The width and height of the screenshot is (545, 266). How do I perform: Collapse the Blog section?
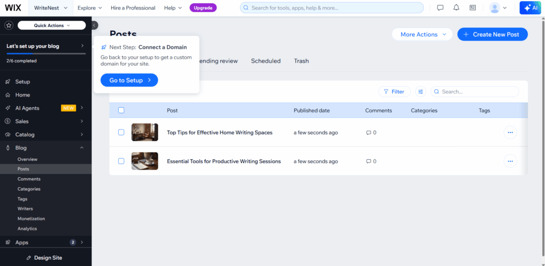tap(82, 148)
